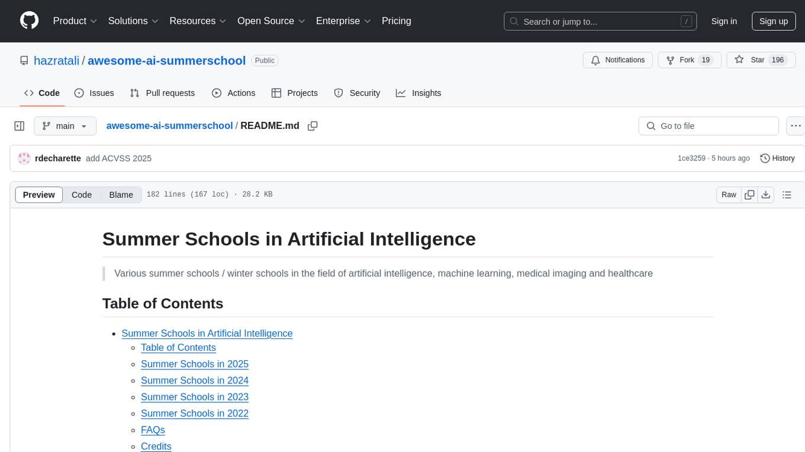Open awesome-ai-summerschool breadcrumb link

169,126
